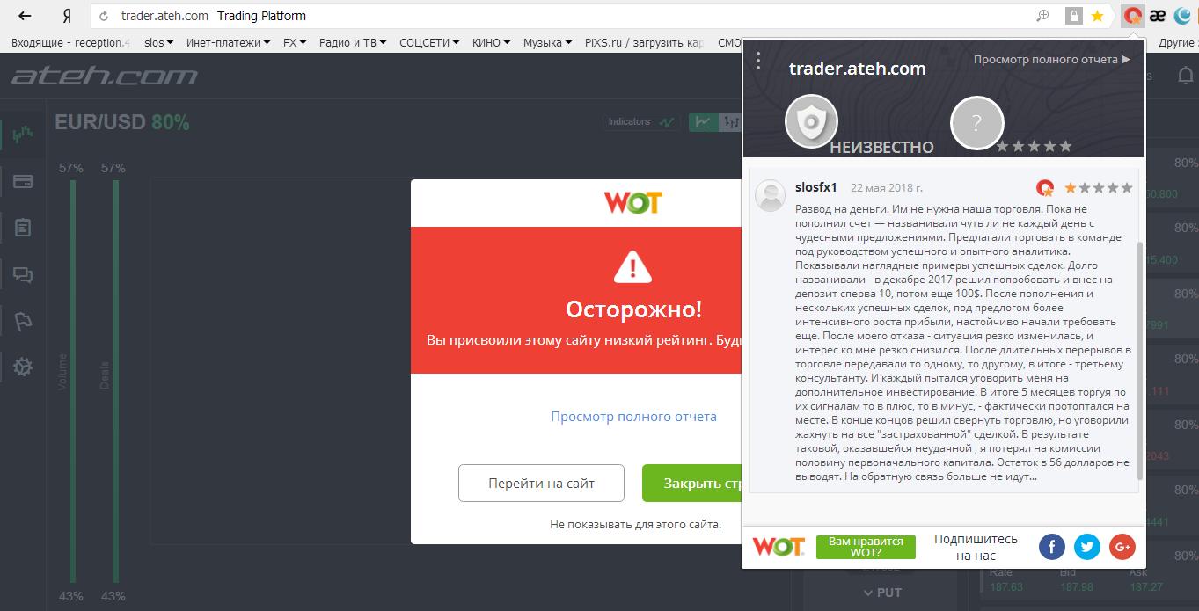The image size is (1199, 611).
Task: Open the 'Входящие - reception' bookmark
Action: coord(69,42)
